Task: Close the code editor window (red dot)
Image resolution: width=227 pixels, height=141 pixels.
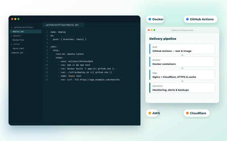Action: [12, 19]
